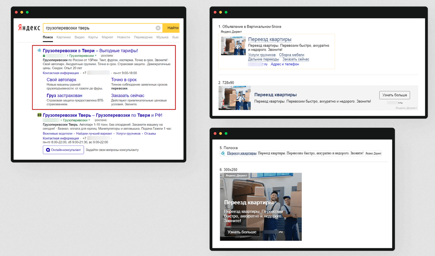Open the Карты tab
Viewport: 435px width, 256px height.
coord(93,37)
